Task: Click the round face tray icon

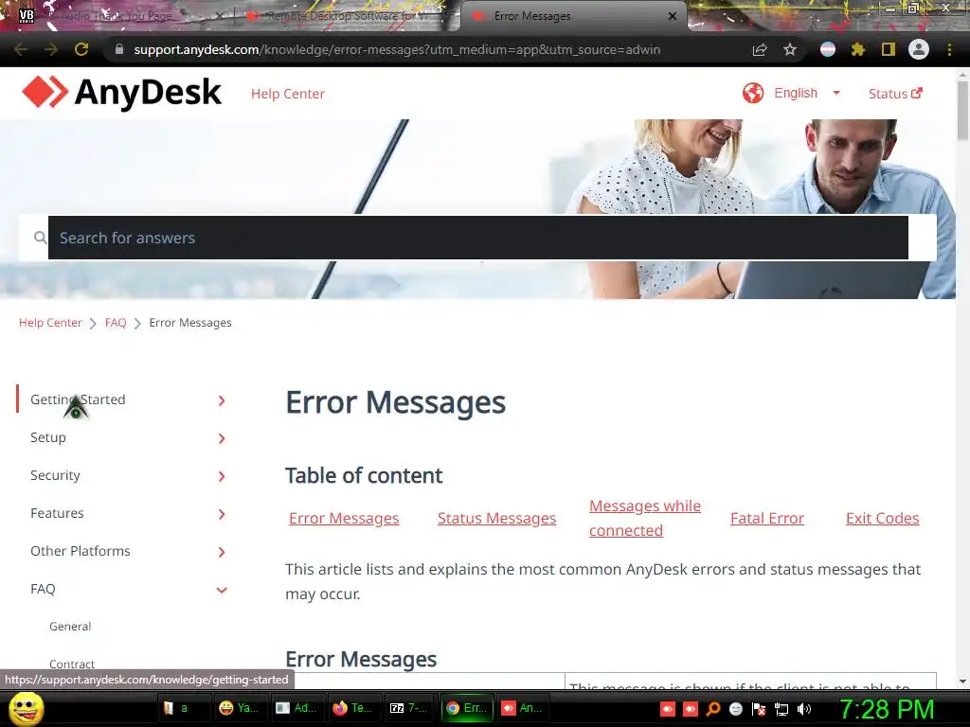Action: click(x=735, y=709)
